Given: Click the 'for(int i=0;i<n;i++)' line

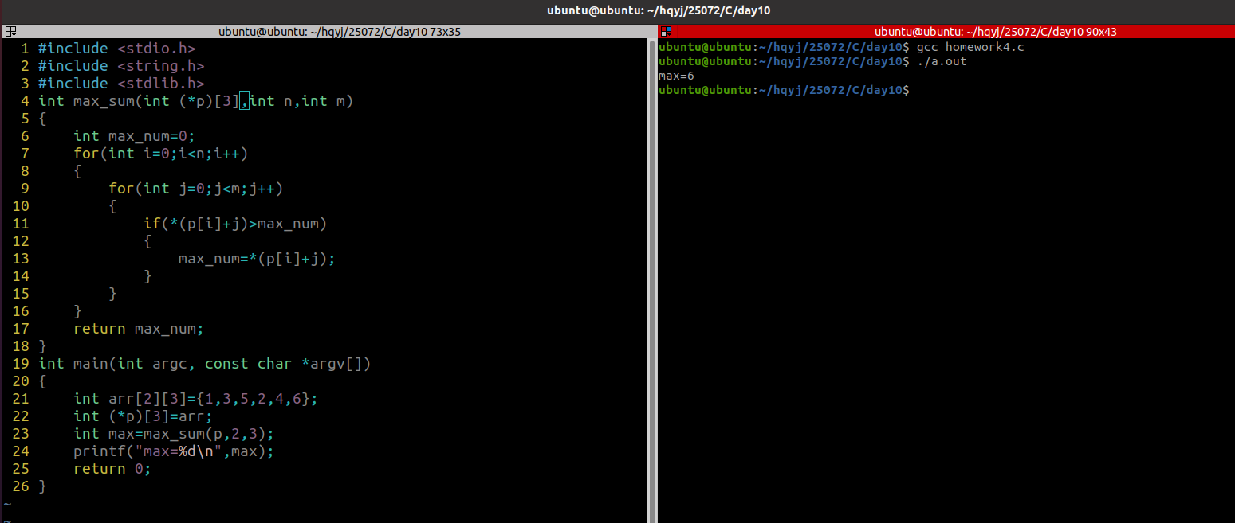Looking at the screenshot, I should (x=160, y=154).
